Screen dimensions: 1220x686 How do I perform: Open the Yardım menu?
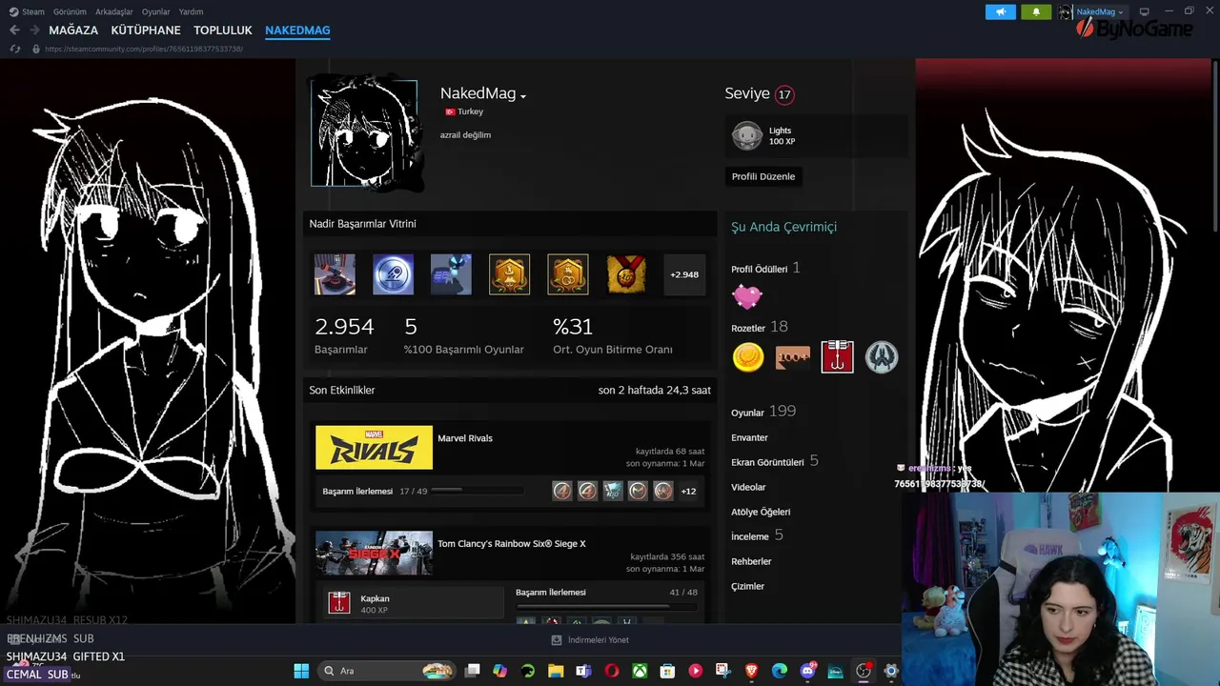(192, 11)
